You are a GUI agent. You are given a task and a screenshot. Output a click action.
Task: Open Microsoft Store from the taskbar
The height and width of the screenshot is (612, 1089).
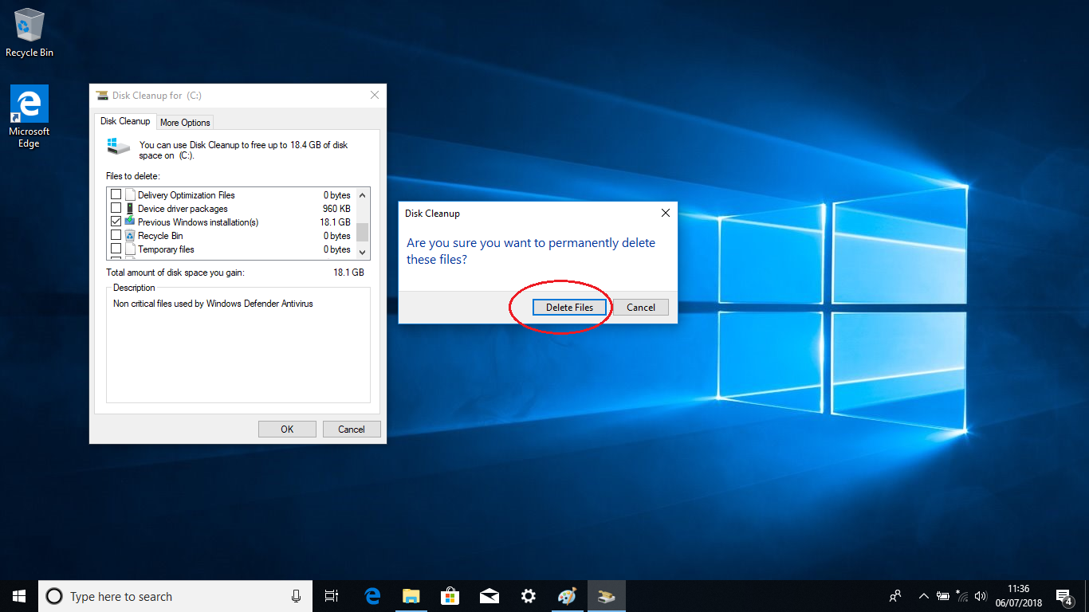450,596
